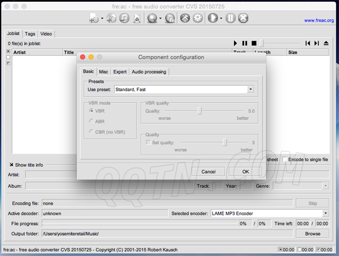Click Browse for output folder
Image resolution: width=339 pixels, height=256 pixels.
point(312,233)
